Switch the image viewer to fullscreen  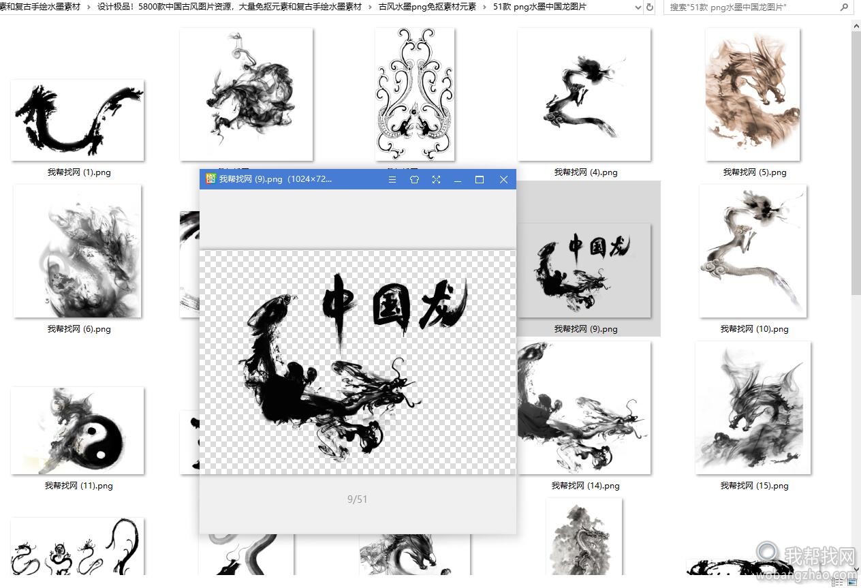tap(436, 179)
